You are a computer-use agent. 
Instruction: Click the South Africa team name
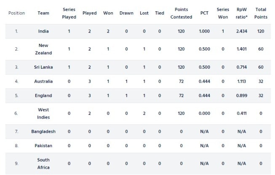[x=43, y=164]
